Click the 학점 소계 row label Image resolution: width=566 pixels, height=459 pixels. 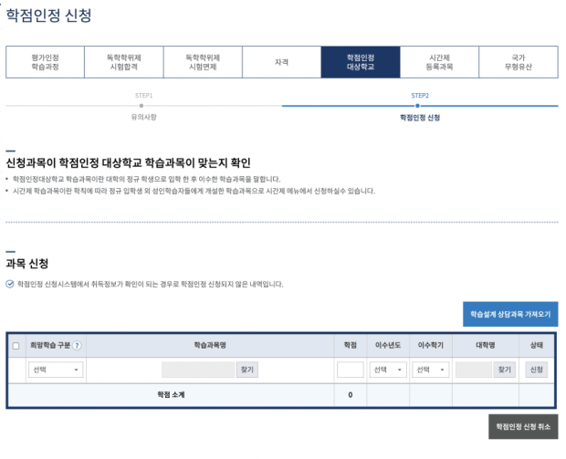171,395
